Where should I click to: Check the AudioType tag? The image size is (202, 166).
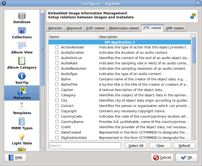click(x=57, y=74)
